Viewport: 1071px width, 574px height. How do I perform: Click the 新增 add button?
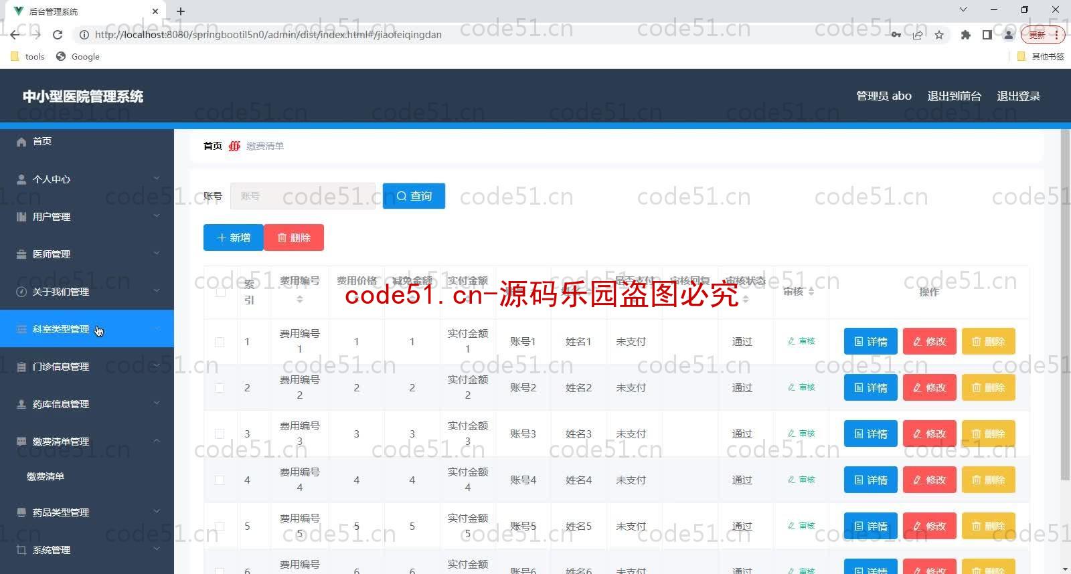coord(234,237)
